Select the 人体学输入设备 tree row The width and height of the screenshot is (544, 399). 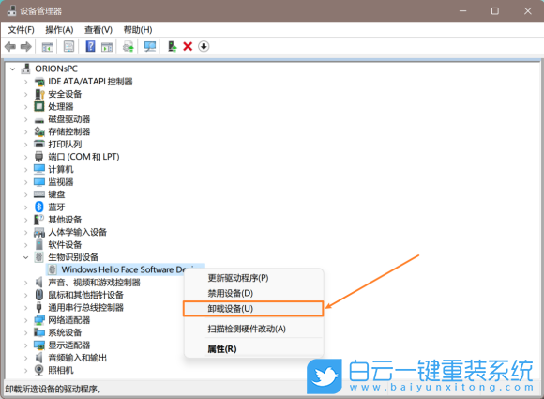pyautogui.click(x=70, y=232)
